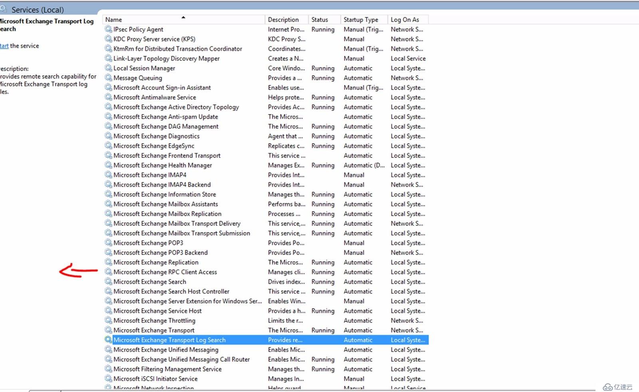This screenshot has height=392, width=639.
Task: Sort services by the Name column header
Action: tap(184, 20)
